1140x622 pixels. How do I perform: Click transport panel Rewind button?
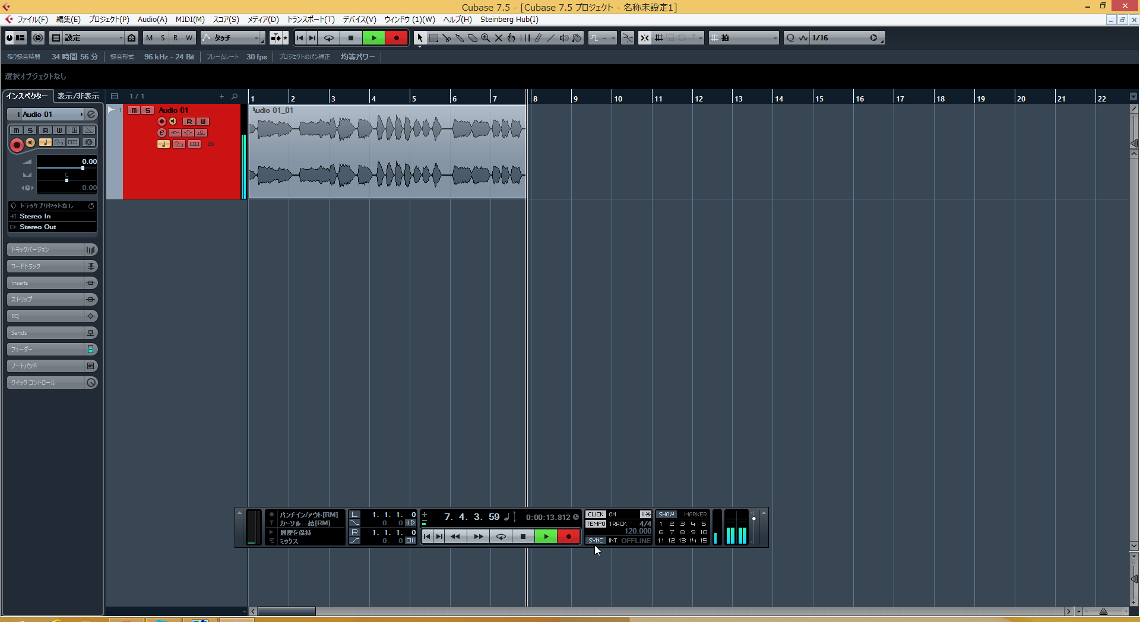(455, 537)
